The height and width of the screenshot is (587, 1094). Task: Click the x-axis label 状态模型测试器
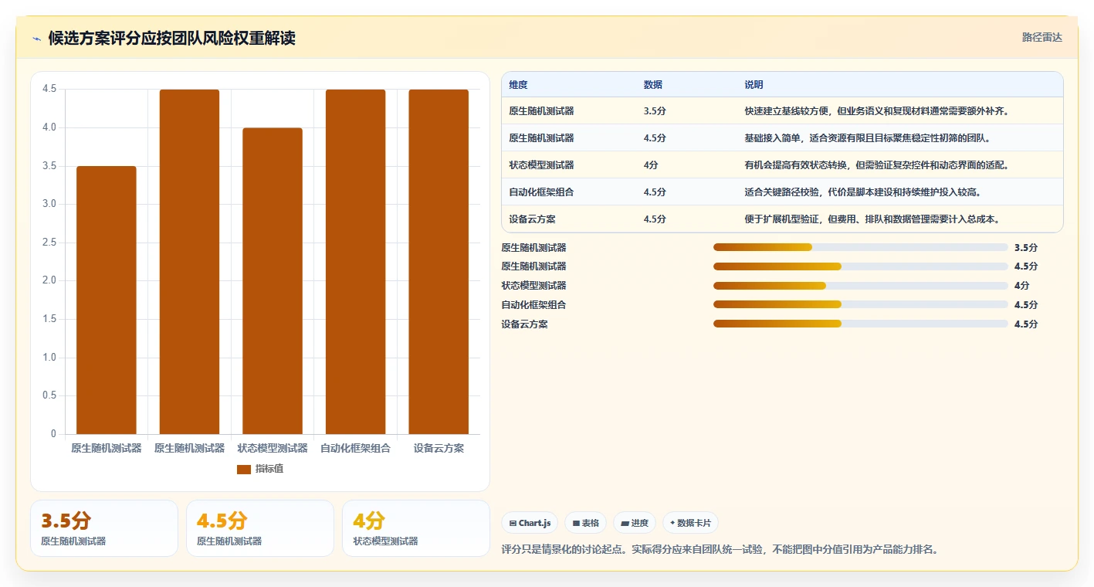coord(273,448)
